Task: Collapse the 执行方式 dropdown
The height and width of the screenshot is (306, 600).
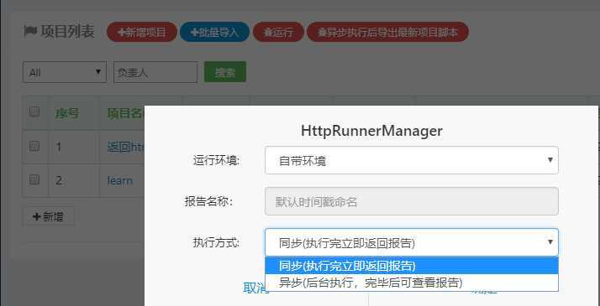Action: coord(412,242)
